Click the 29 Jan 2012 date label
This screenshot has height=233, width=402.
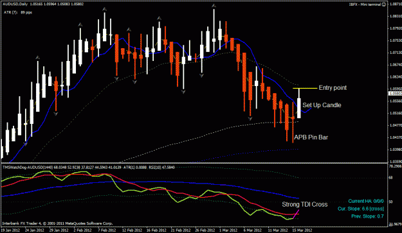[59, 230]
